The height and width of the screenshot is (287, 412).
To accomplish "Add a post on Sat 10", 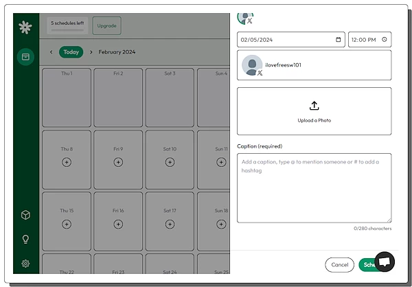I will click(x=170, y=162).
